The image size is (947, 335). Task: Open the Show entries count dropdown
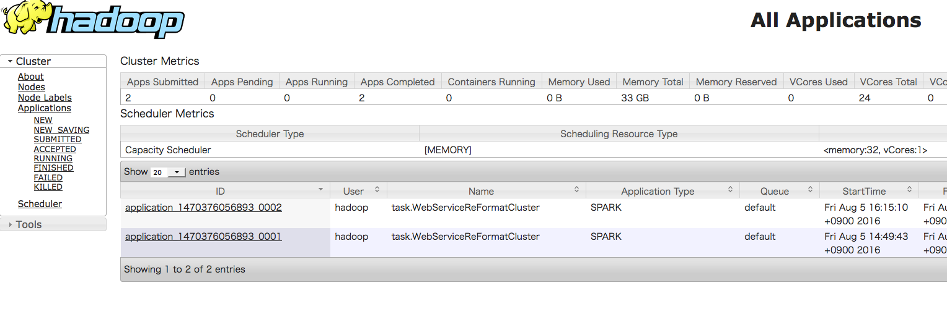(x=168, y=172)
